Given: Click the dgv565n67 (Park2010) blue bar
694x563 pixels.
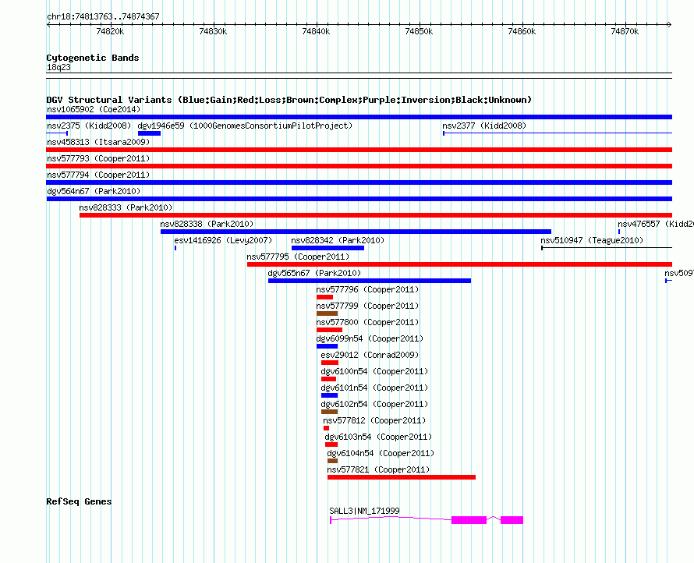Looking at the screenshot, I should 370,281.
